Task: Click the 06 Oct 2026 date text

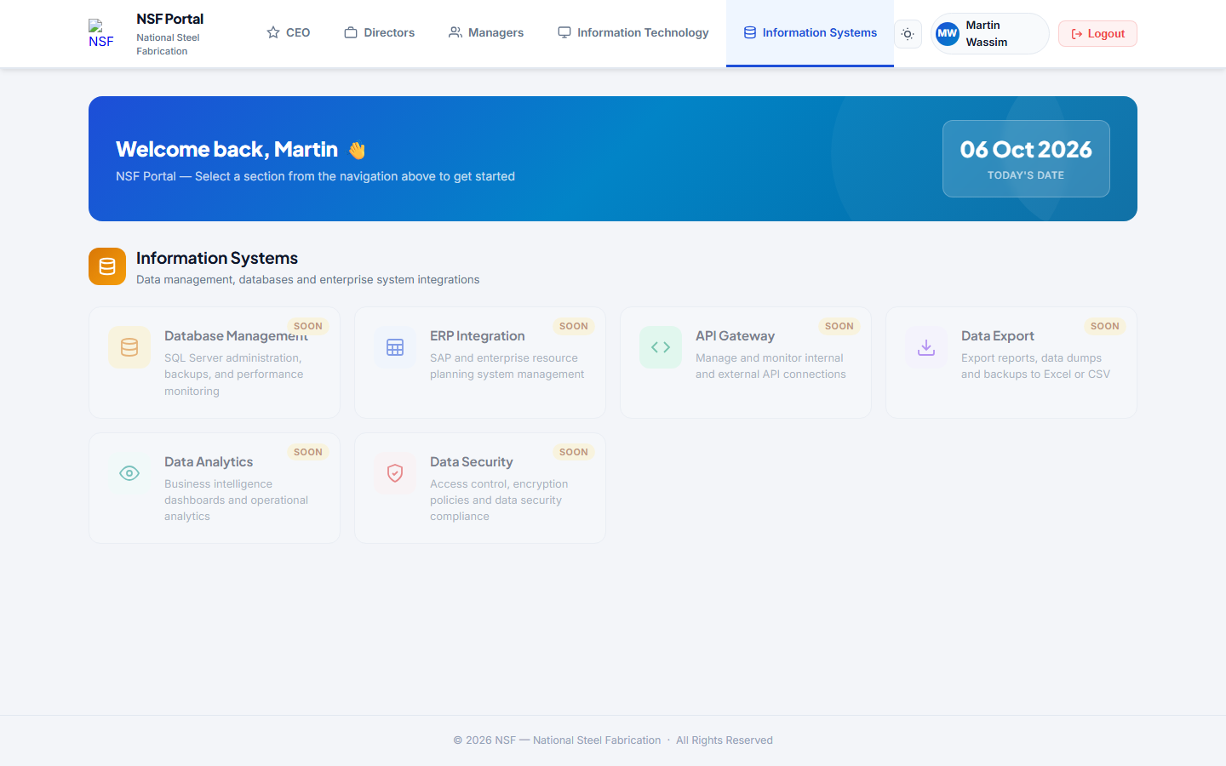Action: [1026, 150]
